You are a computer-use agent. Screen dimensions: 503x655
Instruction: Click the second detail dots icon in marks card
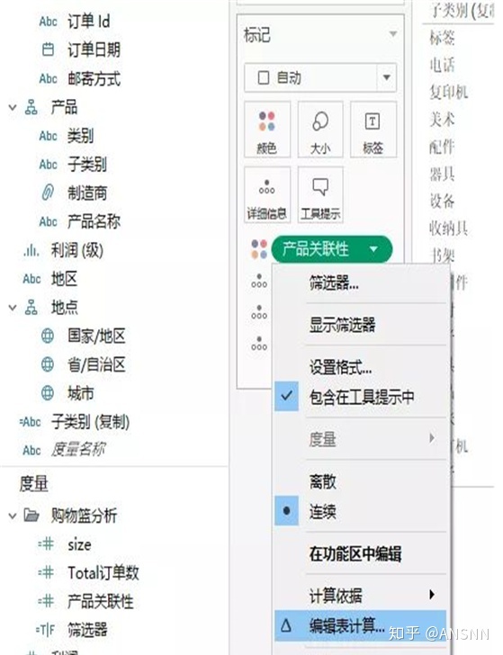259,312
